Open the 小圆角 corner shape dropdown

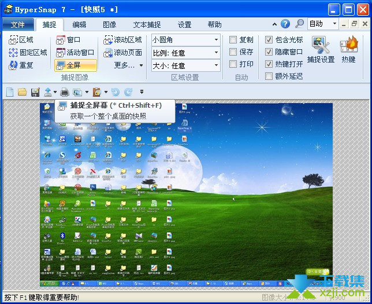click(x=186, y=40)
